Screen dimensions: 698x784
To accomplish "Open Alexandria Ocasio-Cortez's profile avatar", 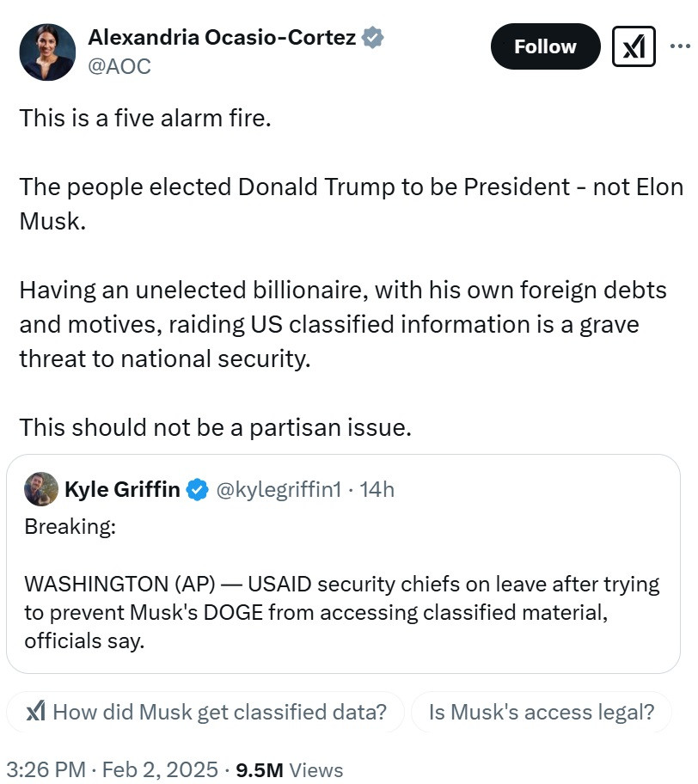I will (47, 52).
